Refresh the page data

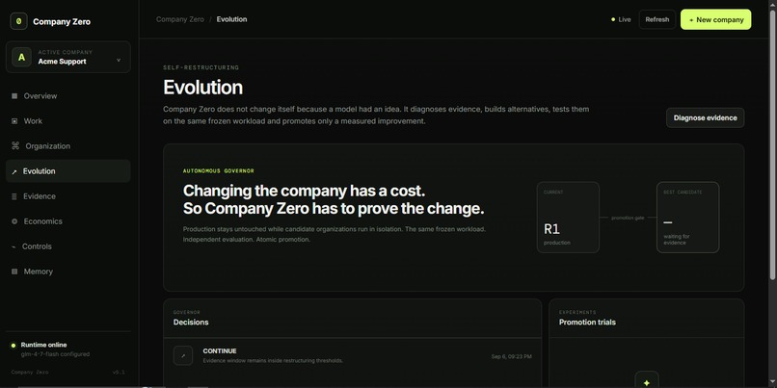[657, 20]
